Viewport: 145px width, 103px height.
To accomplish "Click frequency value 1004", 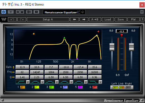I will point(51,72).
